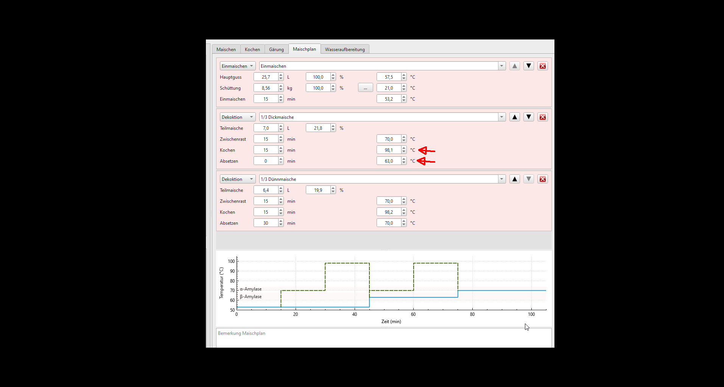This screenshot has width=724, height=387.
Task: Go to the Kochen tab
Action: coord(252,50)
